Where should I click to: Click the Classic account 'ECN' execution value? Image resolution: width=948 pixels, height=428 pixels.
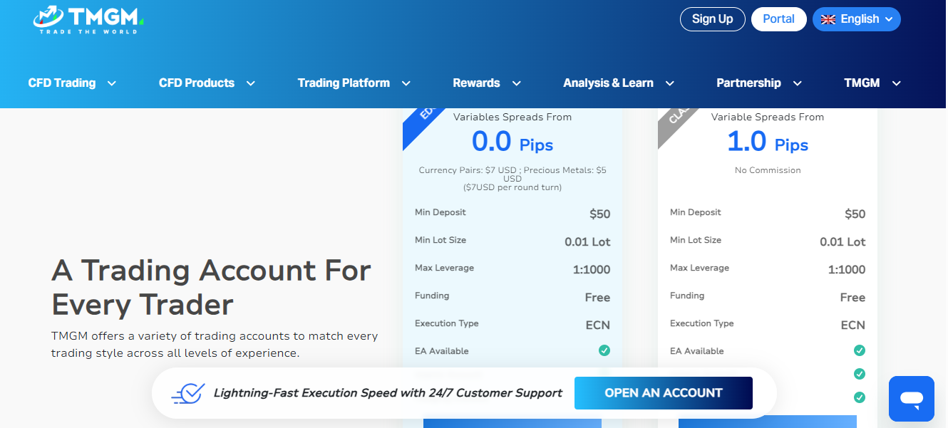[x=852, y=325]
